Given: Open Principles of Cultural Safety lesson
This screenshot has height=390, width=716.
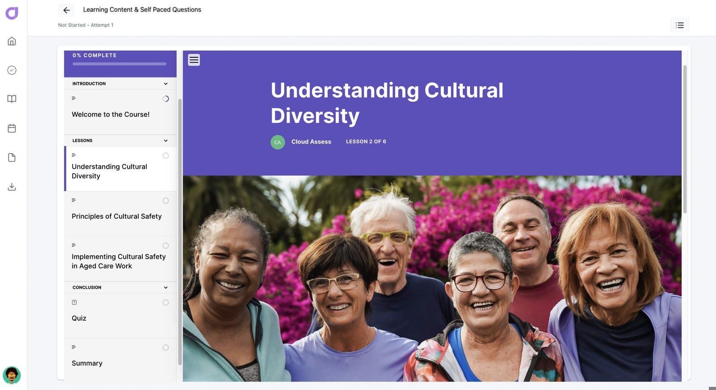Looking at the screenshot, I should point(120,214).
